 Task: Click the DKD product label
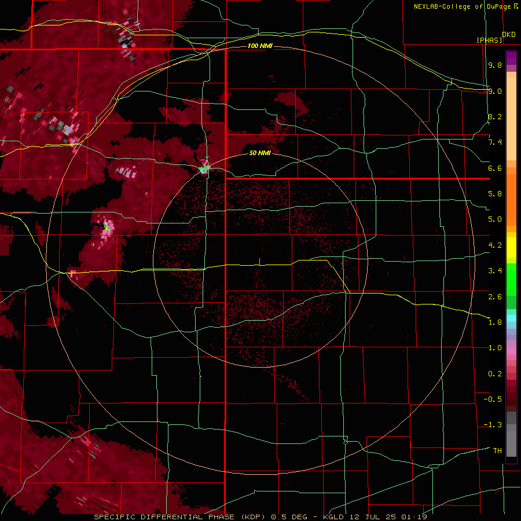[x=509, y=35]
